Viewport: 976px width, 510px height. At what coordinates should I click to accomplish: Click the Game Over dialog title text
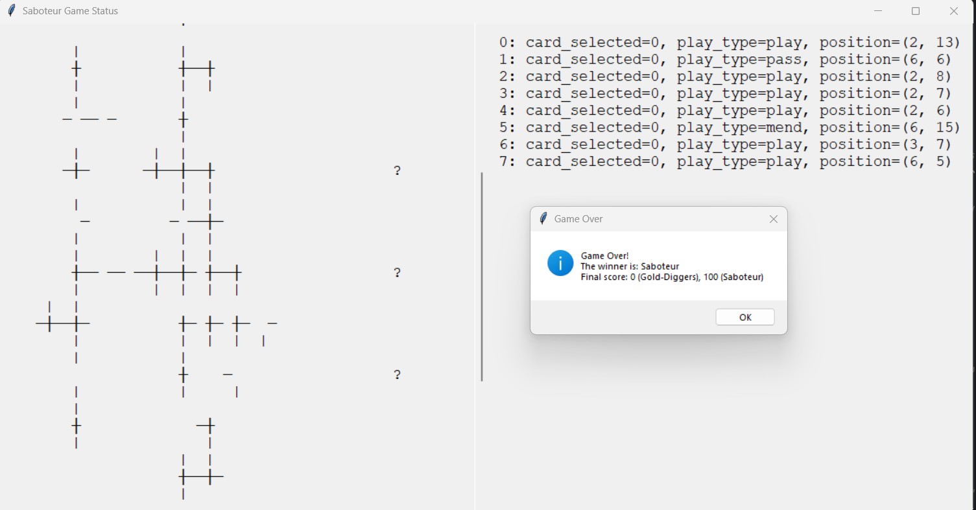tap(578, 219)
